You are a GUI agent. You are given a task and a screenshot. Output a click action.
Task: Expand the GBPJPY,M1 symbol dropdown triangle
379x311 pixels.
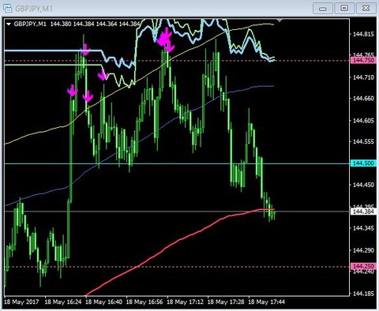click(x=9, y=24)
